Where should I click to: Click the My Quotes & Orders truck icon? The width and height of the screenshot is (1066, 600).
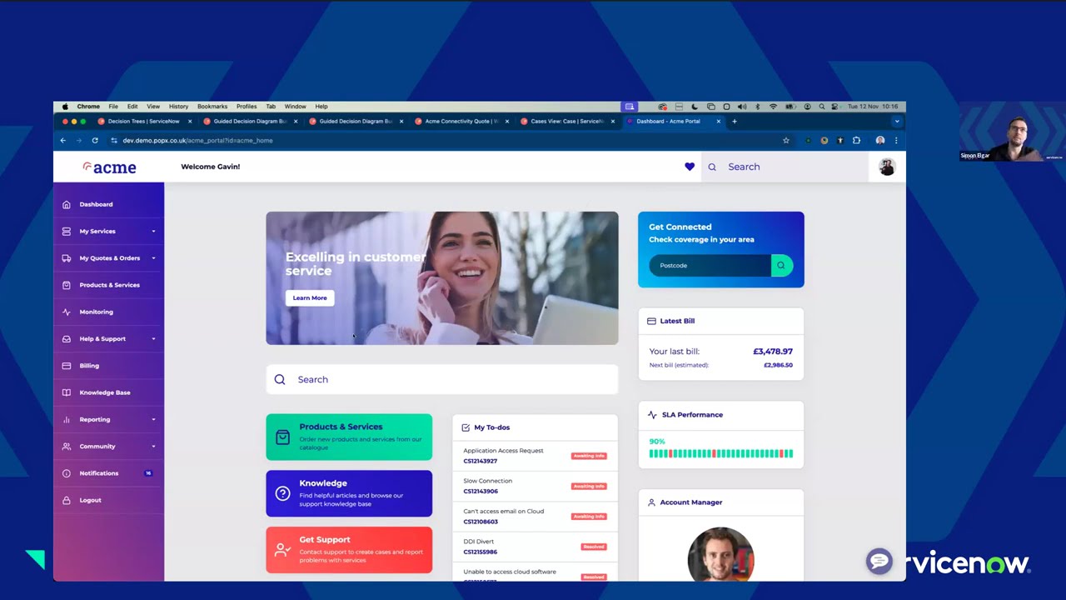pos(67,258)
